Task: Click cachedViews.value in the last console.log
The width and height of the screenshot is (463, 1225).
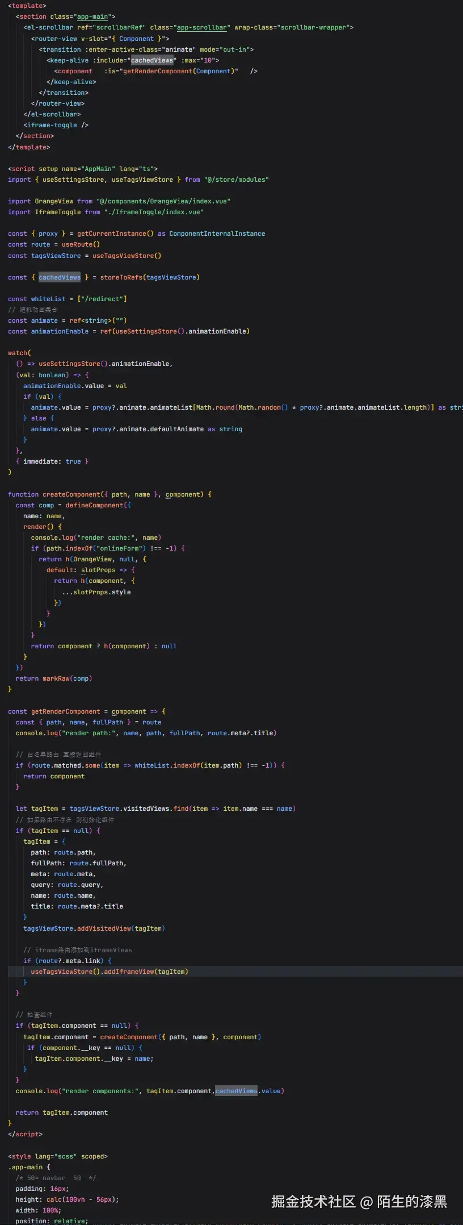Action: pos(248,1091)
